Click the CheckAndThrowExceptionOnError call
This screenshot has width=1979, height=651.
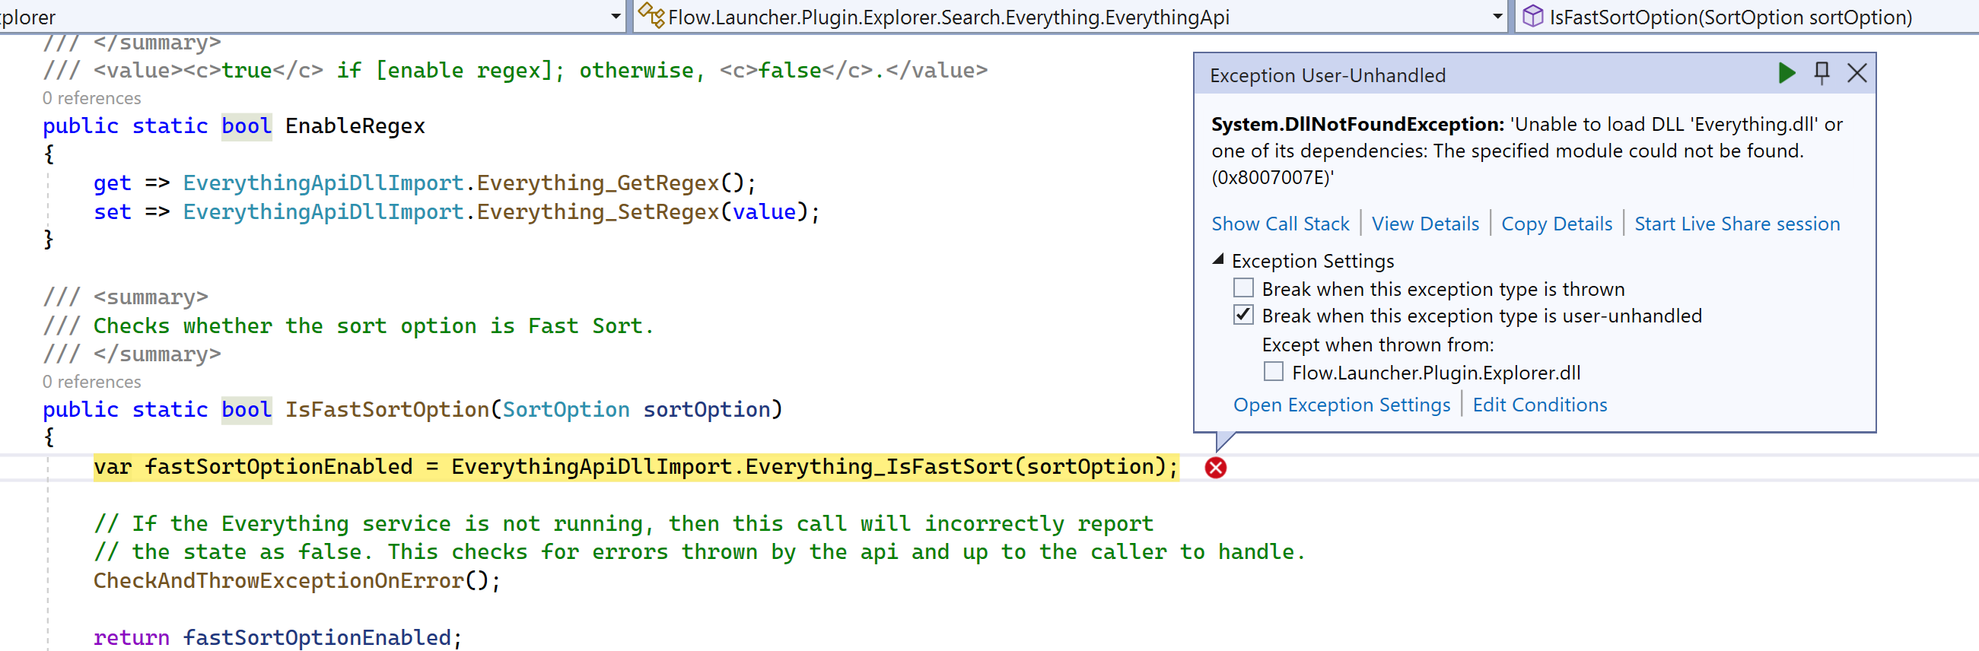(x=279, y=581)
